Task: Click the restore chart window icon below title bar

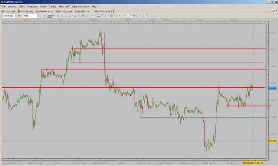Action: point(274,11)
